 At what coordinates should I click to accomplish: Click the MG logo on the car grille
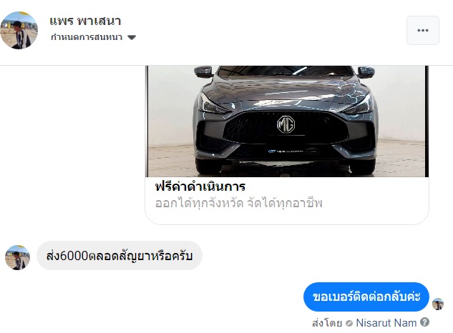(x=286, y=124)
